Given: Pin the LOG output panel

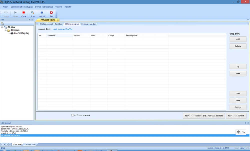Looking at the screenshot, I should click(245, 123).
